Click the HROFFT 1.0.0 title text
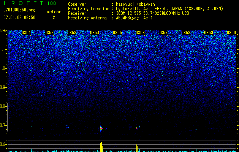The height and width of the screenshot is (152, 239). click(30, 3)
